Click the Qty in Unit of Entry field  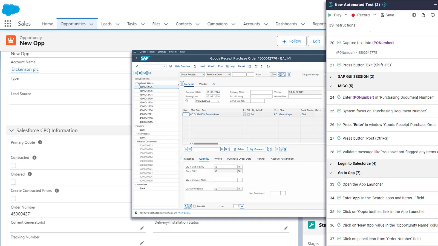(225, 167)
